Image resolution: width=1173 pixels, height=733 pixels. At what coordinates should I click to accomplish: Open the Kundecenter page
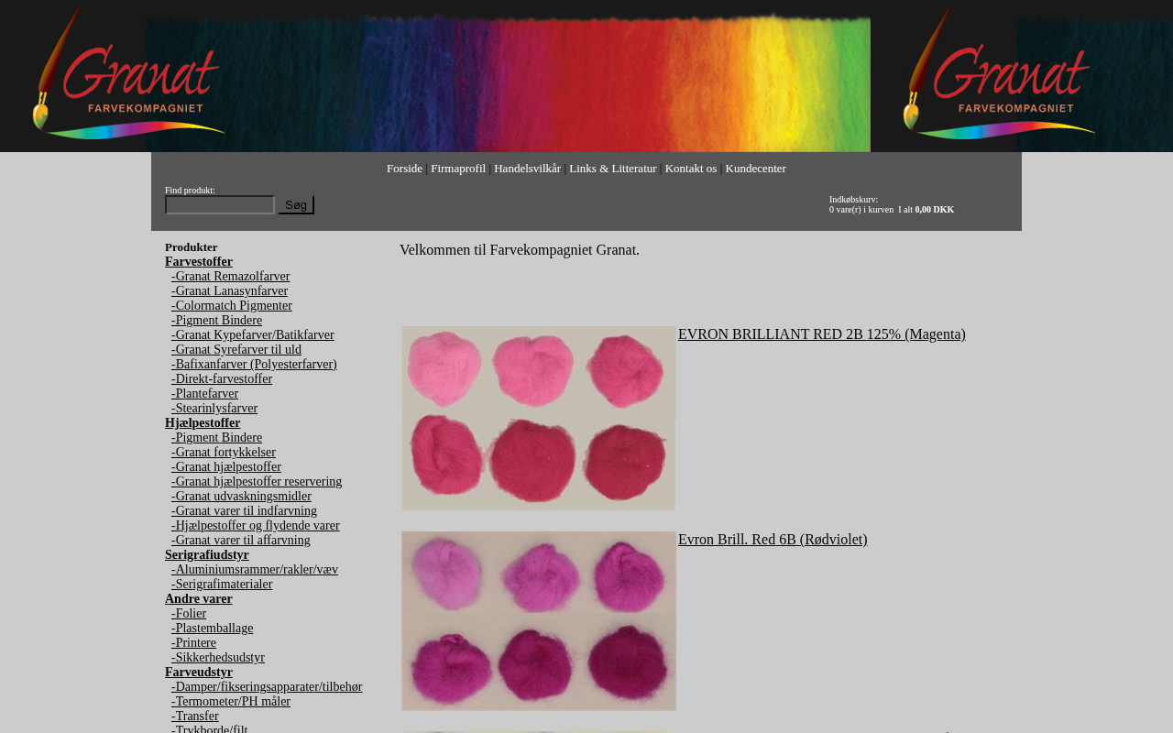[x=755, y=169]
